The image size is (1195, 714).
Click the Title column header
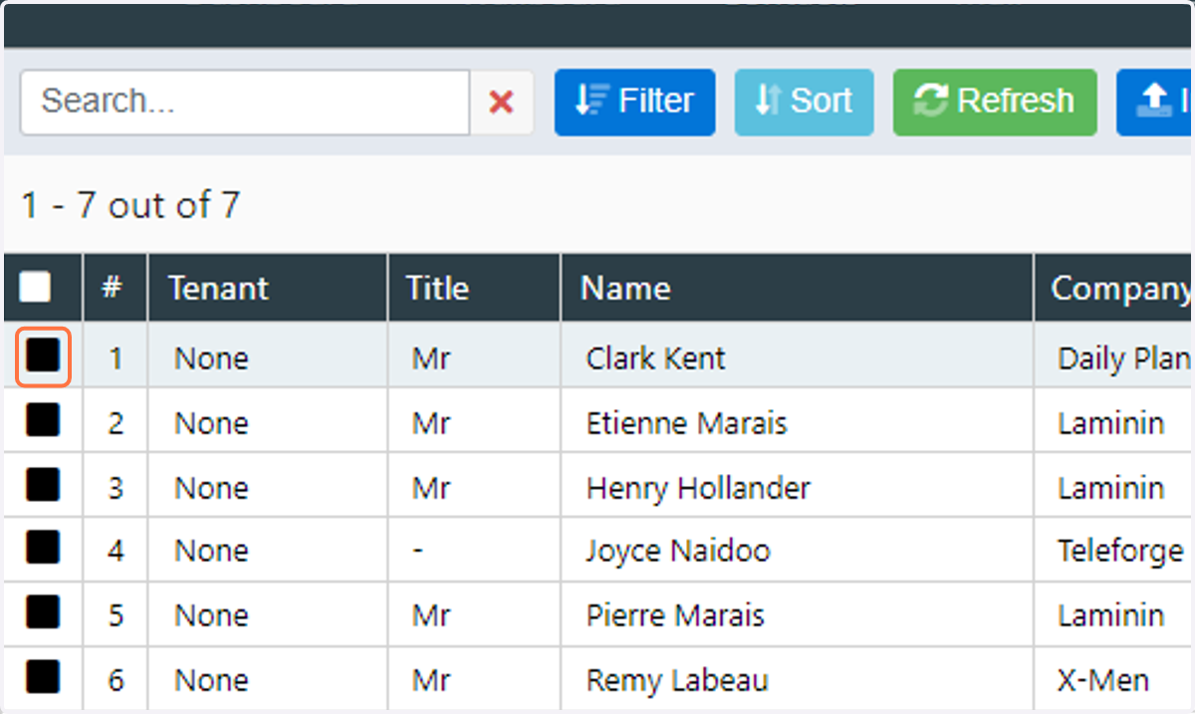click(x=474, y=288)
